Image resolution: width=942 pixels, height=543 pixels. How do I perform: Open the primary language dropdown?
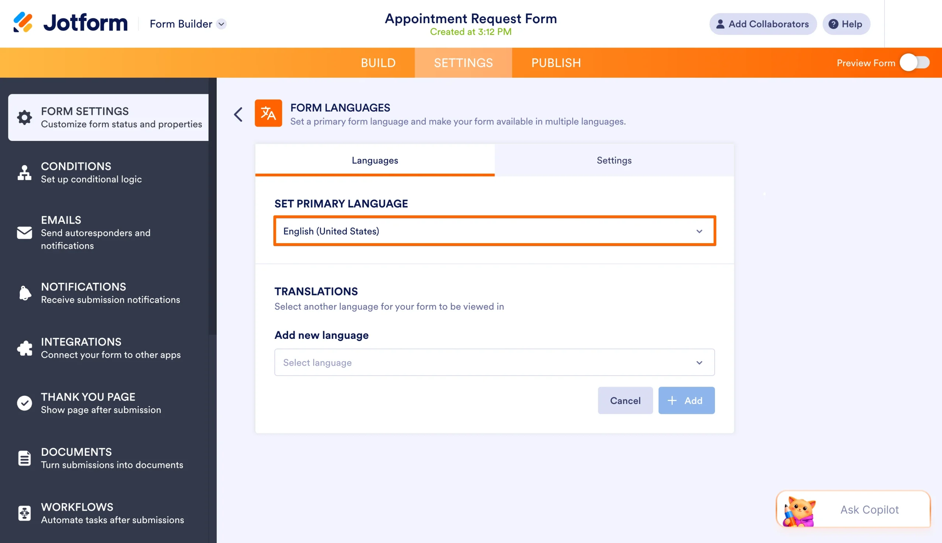click(x=495, y=231)
